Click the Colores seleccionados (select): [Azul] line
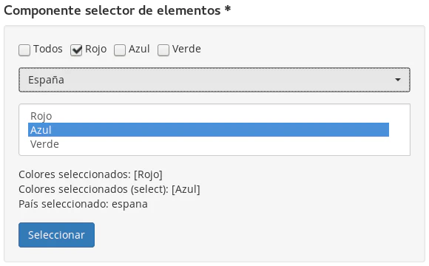The width and height of the screenshot is (429, 266). click(x=109, y=189)
